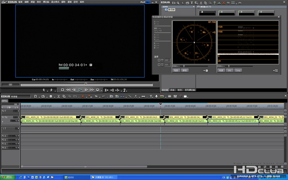Click the Stop button in the player
This screenshot has height=180, width=288.
62,90
